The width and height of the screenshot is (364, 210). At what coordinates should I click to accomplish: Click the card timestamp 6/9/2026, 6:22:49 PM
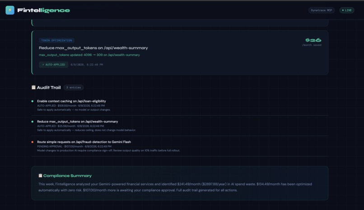[x=87, y=64]
